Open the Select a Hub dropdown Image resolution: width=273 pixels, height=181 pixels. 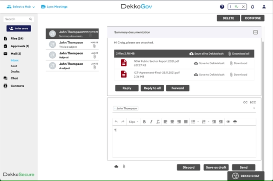point(21,7)
